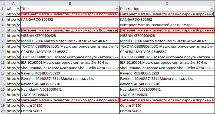Select the URL link cell in row 3
Screen dimensions: 215x114
click(x=13, y=20)
